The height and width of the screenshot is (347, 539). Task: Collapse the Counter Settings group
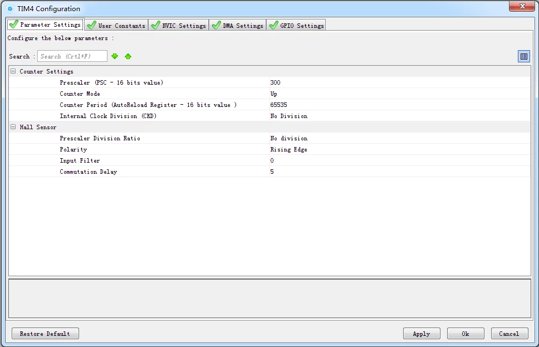[13, 71]
